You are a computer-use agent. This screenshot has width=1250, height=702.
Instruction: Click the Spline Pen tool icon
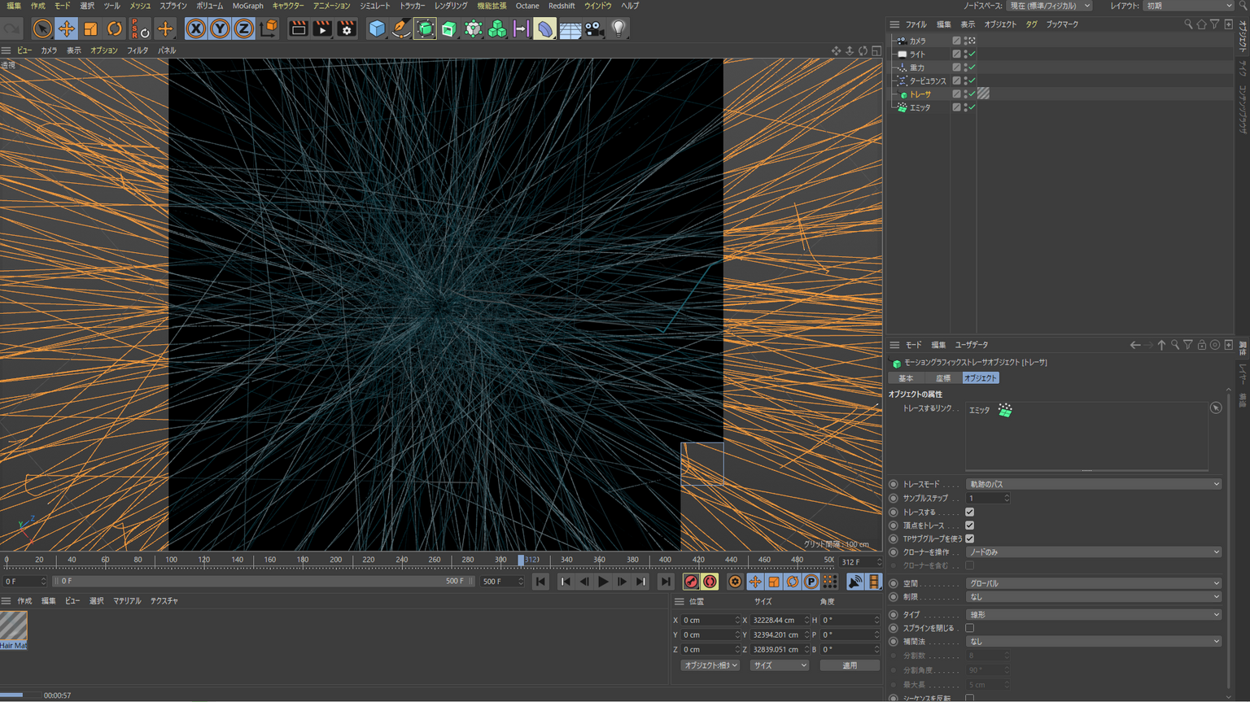click(x=401, y=29)
